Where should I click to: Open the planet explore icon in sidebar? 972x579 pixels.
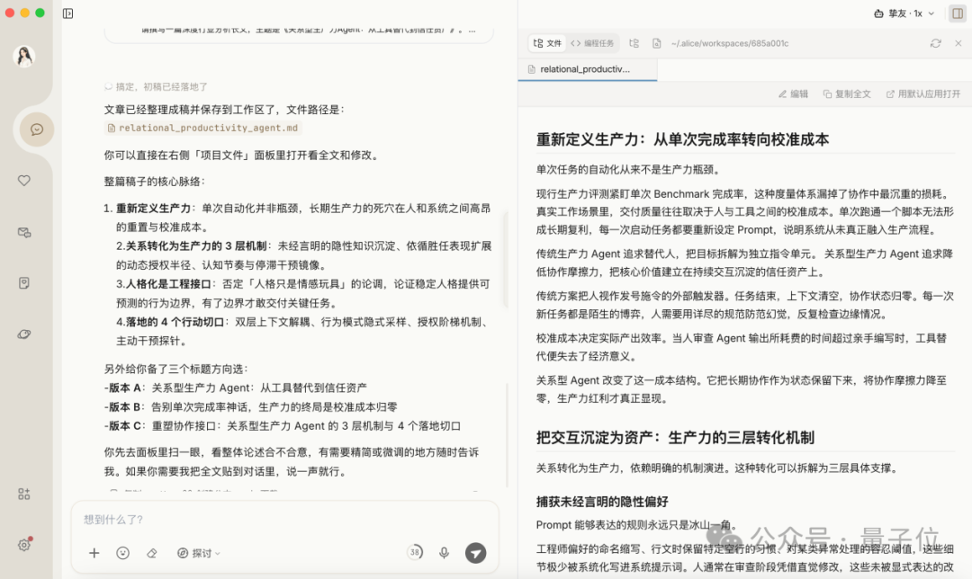24,334
